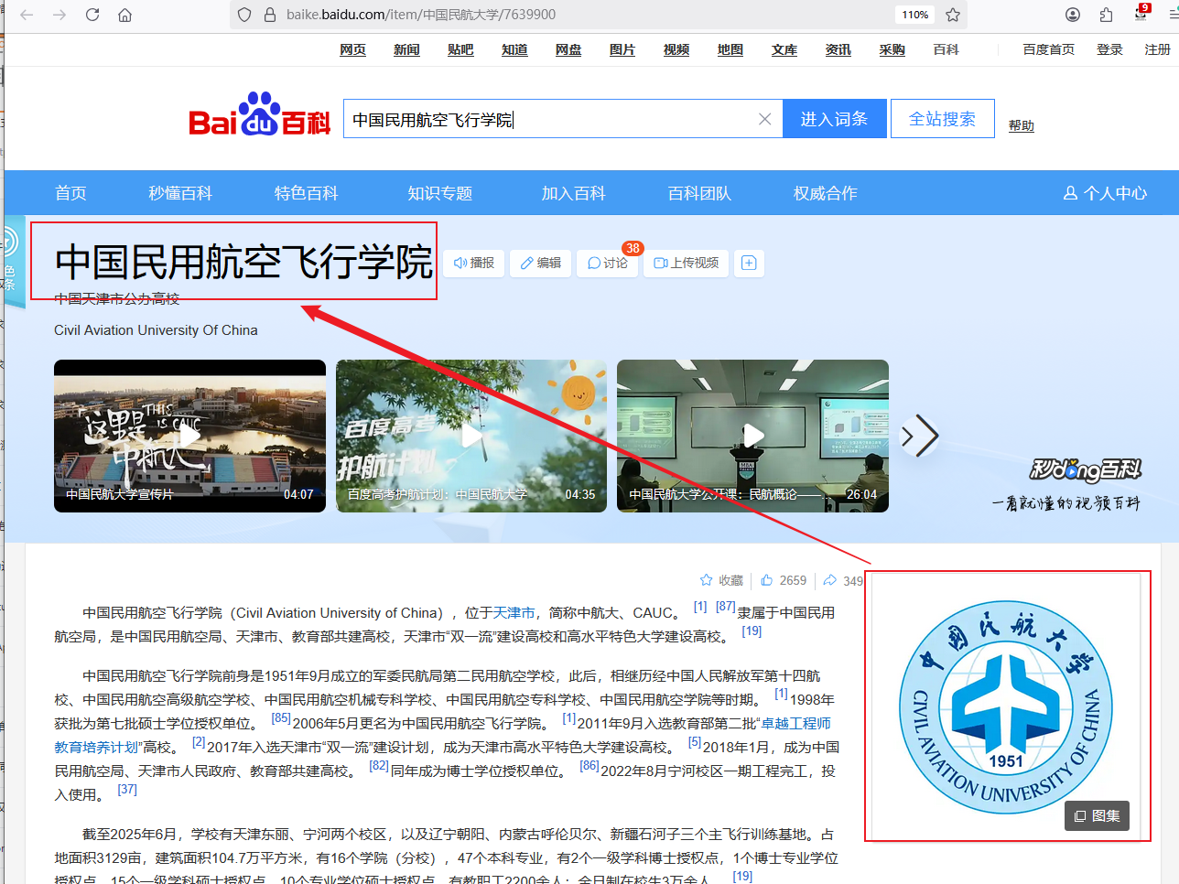Click the 登录 link

coord(1109,49)
